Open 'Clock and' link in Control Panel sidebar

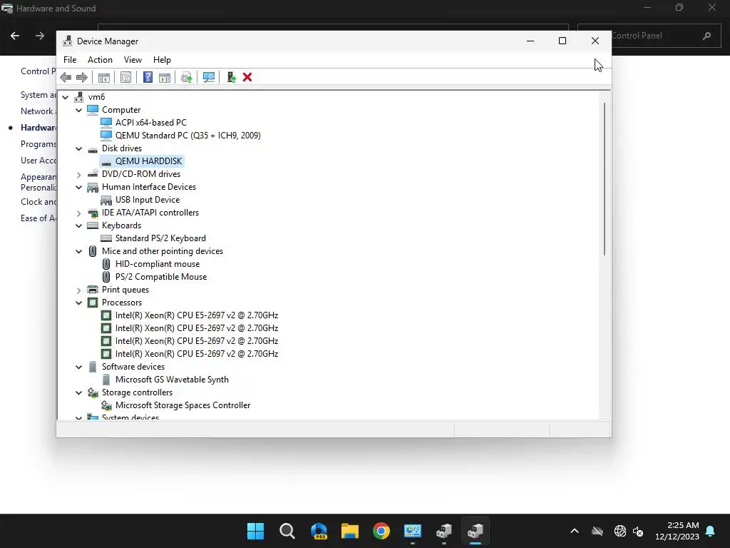pos(38,202)
